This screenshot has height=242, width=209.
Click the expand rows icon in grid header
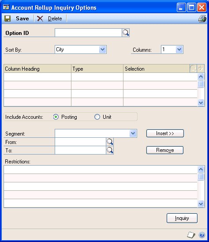201,68
